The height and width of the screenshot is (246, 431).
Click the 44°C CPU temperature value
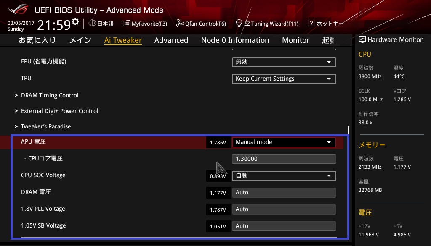(x=399, y=76)
